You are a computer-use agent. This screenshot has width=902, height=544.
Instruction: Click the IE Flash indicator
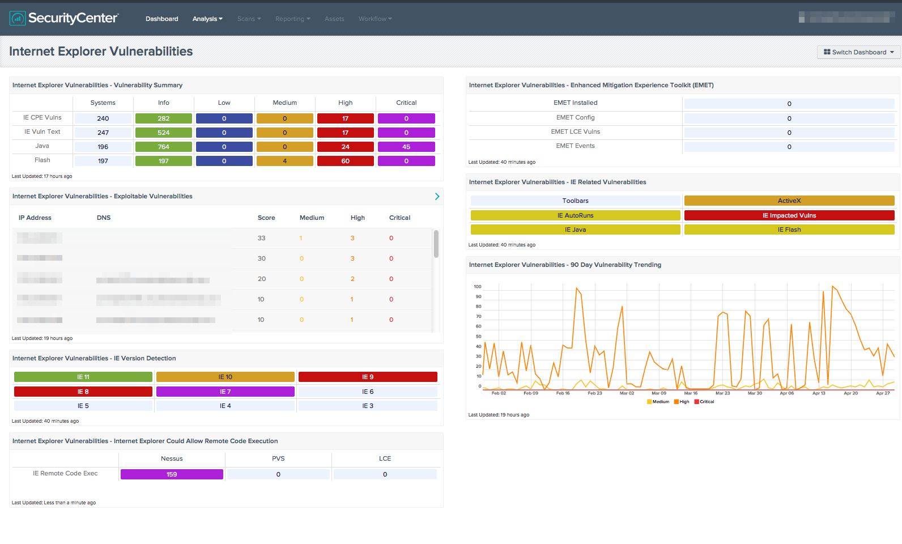point(789,229)
